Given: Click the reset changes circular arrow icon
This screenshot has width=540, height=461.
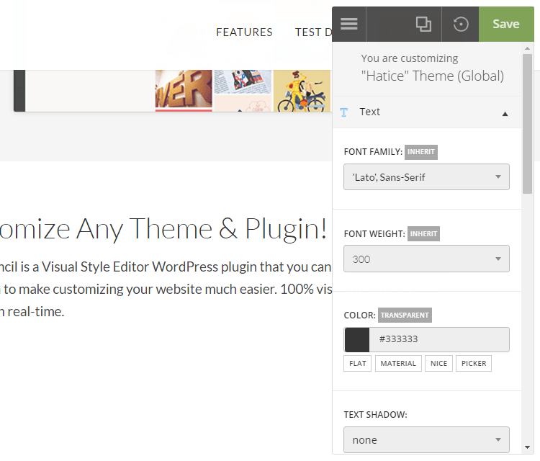Looking at the screenshot, I should 461,24.
